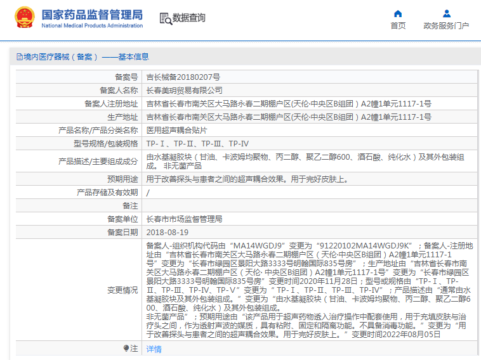Click the 产品名称/产品分类名称 label
This screenshot has width=481, height=360.
[x=98, y=130]
